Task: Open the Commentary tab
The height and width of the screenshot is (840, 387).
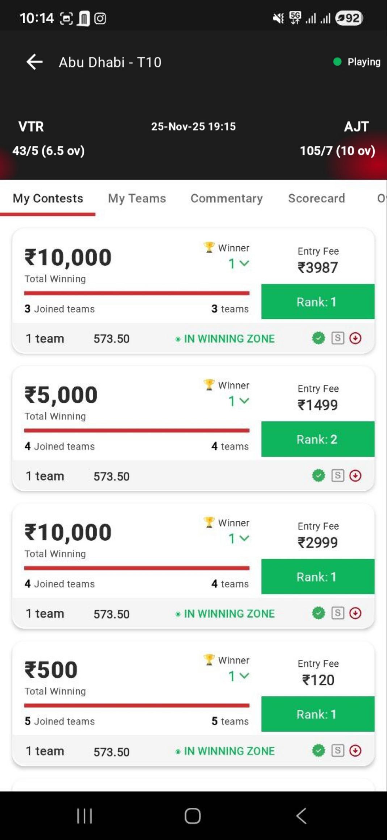Action: [227, 198]
